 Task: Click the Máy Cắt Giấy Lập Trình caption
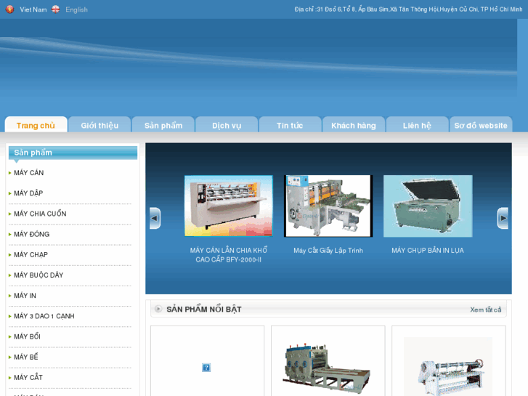[x=328, y=251]
